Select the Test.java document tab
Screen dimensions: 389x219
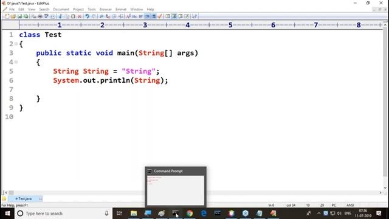tap(25, 199)
